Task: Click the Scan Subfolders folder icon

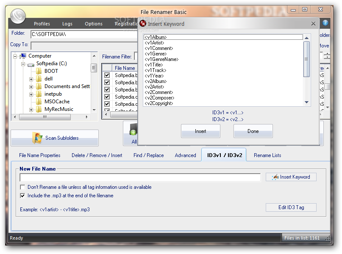Action: 37,138
